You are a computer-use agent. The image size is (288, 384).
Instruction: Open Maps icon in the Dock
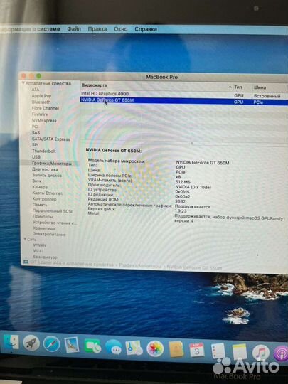coord(134,348)
